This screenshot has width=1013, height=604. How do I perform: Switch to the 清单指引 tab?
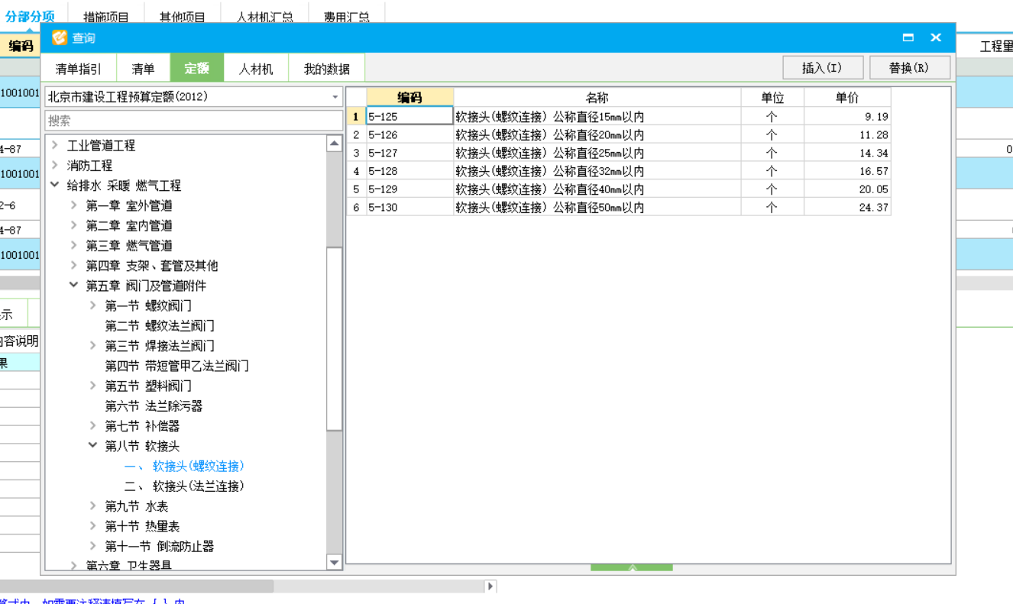click(78, 69)
